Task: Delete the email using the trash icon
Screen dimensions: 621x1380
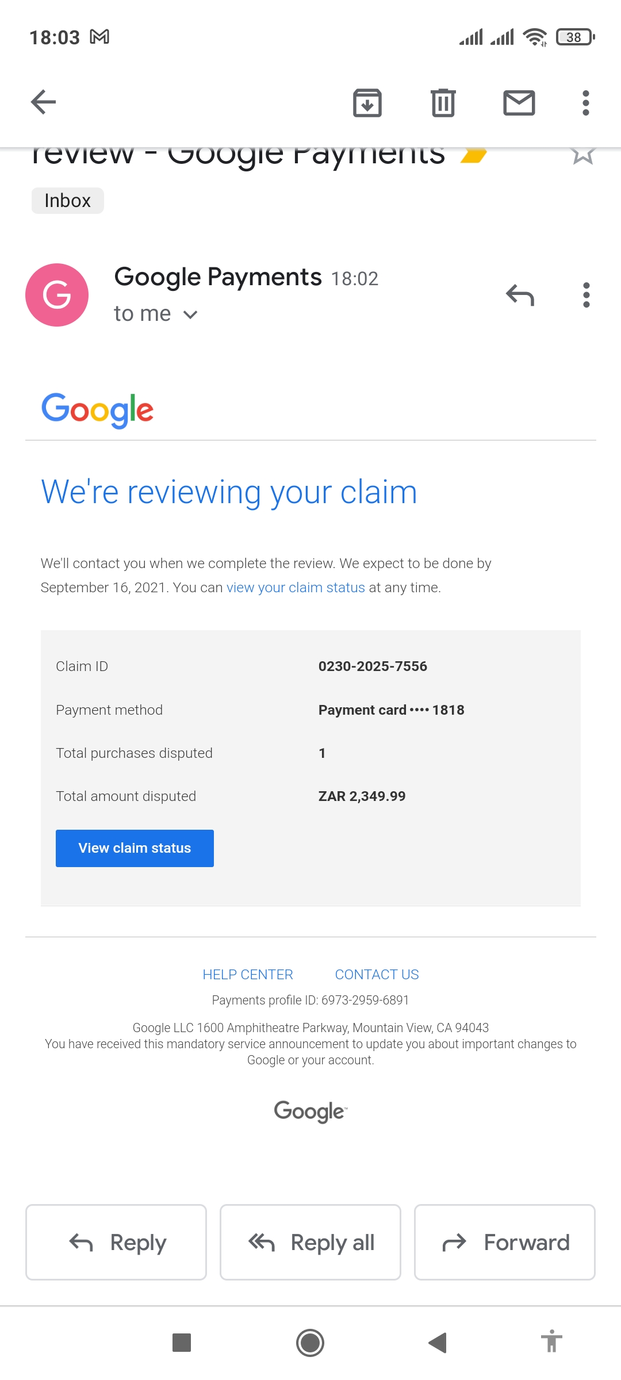Action: click(x=442, y=103)
